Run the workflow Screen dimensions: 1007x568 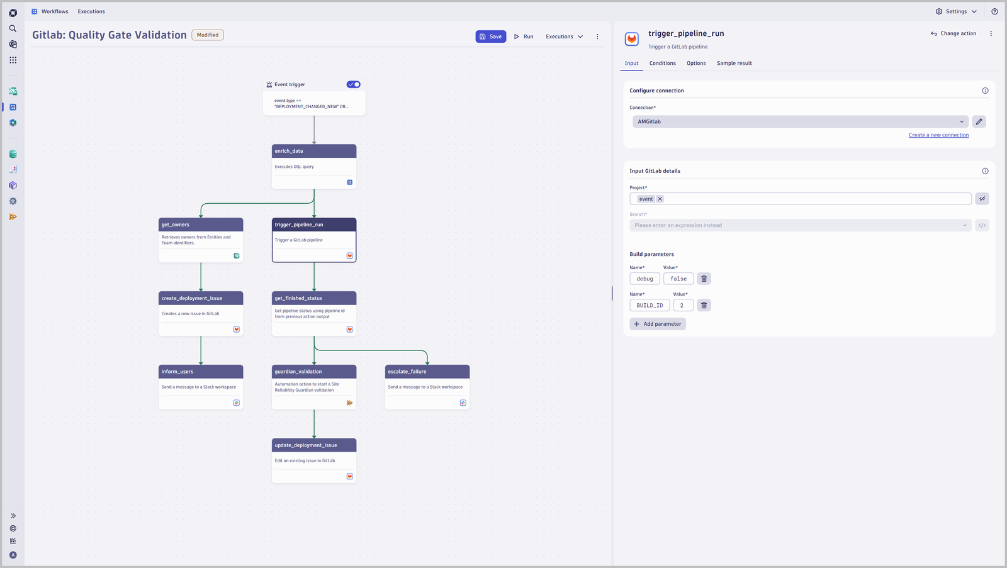click(x=524, y=36)
